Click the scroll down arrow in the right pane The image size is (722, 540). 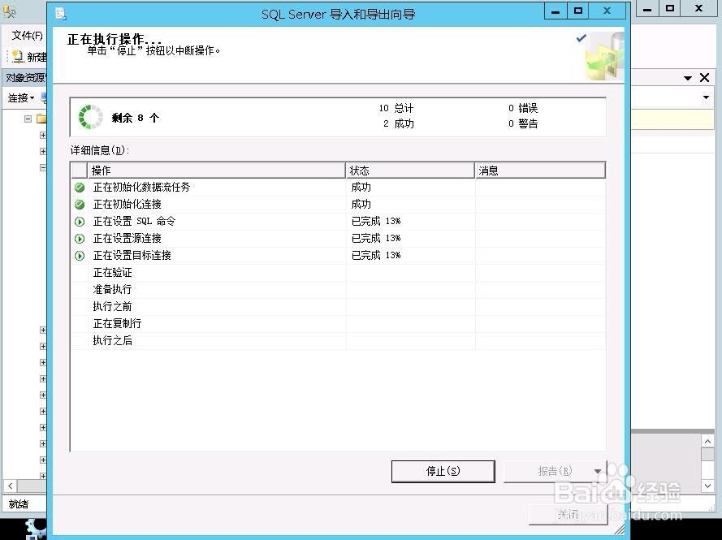point(707,486)
